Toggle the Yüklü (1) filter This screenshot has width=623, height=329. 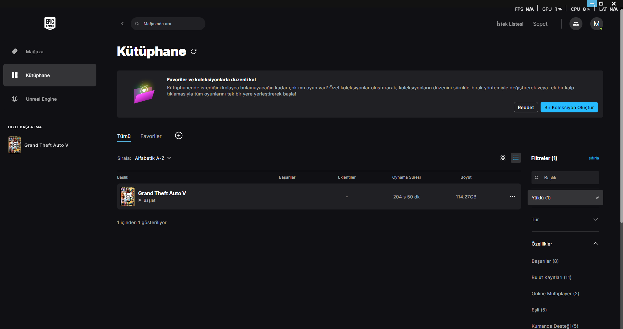pos(565,197)
